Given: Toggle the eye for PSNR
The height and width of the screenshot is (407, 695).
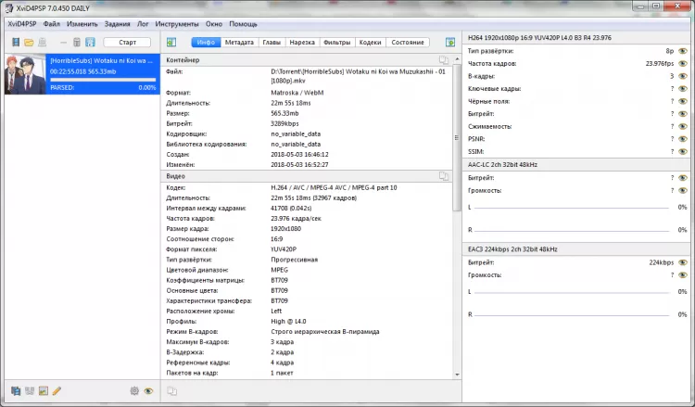Looking at the screenshot, I should pyautogui.click(x=683, y=139).
